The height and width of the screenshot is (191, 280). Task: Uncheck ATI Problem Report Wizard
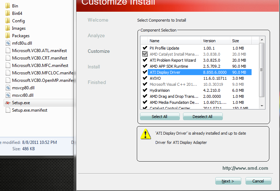[145, 60]
